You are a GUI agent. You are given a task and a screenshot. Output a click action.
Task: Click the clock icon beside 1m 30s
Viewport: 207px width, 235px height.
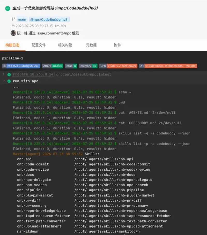point(52,26)
